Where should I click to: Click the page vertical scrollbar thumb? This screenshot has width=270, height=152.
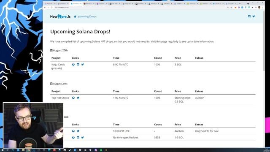[x=264, y=41]
